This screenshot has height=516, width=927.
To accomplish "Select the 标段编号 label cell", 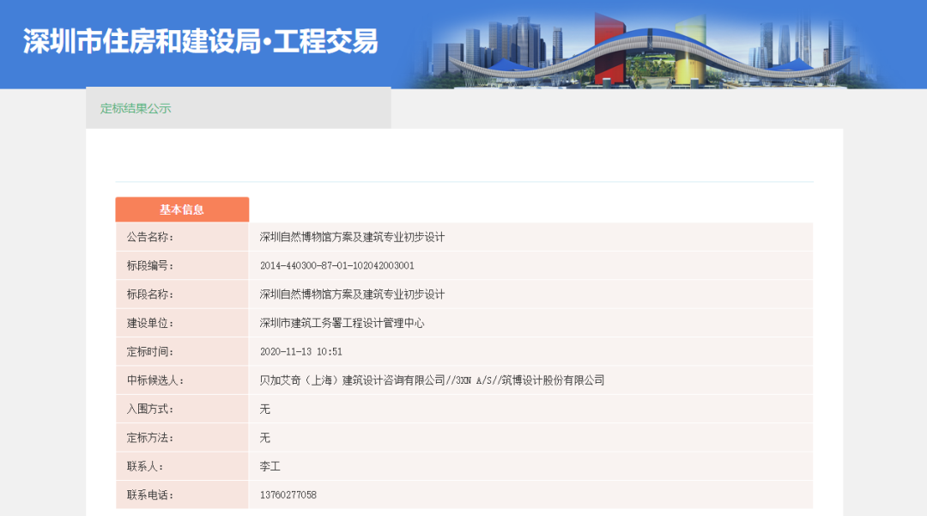I will tap(150, 265).
